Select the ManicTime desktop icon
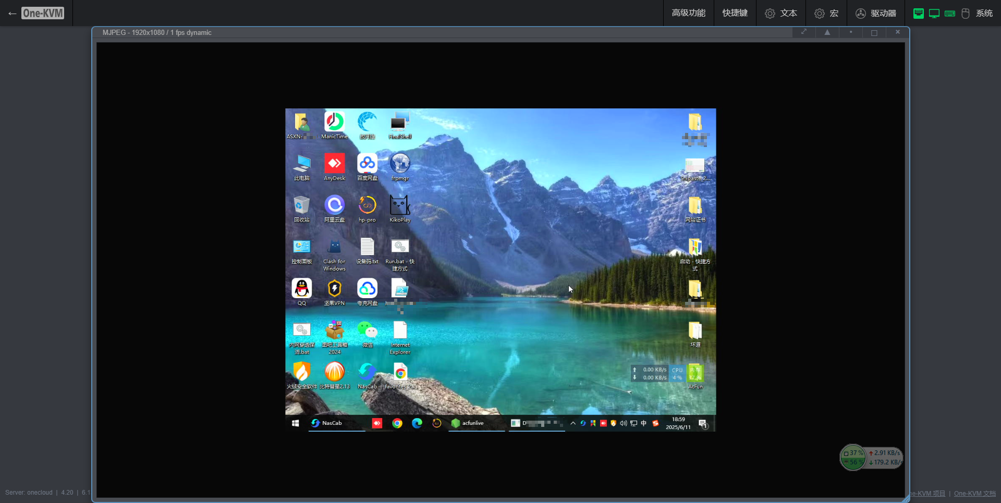Viewport: 1001px width, 503px height. pos(334,122)
